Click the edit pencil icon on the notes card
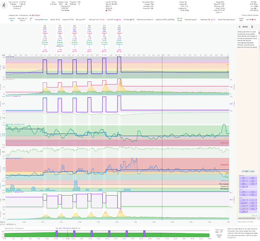This screenshot has height=241, width=260. pyautogui.click(x=257, y=215)
